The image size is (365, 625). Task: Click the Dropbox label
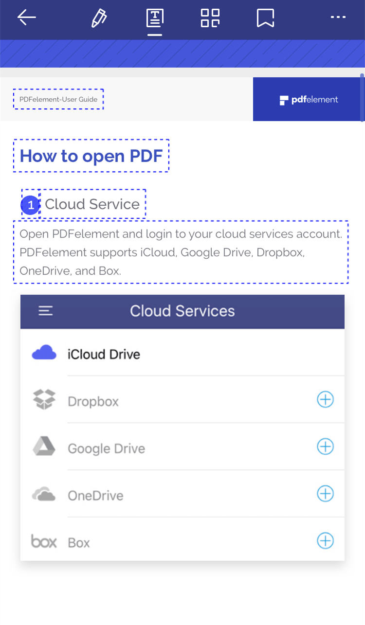tap(93, 402)
